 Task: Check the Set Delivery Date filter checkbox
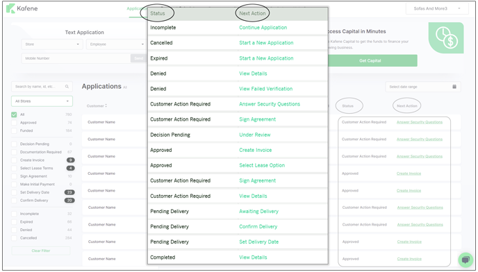[x=14, y=192]
